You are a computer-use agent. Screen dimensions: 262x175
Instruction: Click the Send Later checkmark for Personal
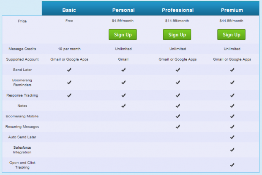(123, 70)
